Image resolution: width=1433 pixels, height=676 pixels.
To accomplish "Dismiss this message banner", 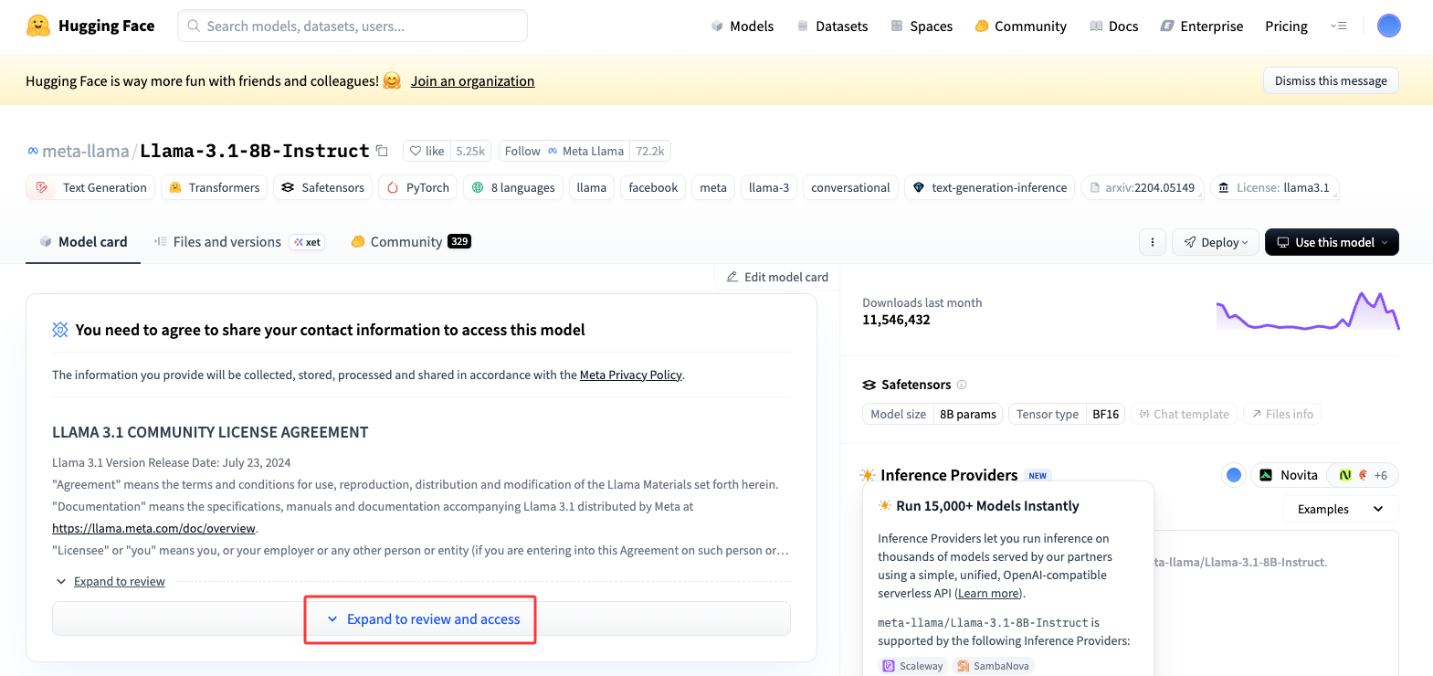I will pyautogui.click(x=1331, y=80).
